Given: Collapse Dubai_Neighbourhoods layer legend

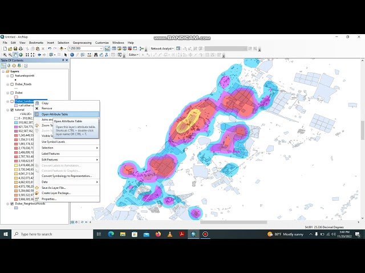Looking at the screenshot, I should (x=7, y=204).
